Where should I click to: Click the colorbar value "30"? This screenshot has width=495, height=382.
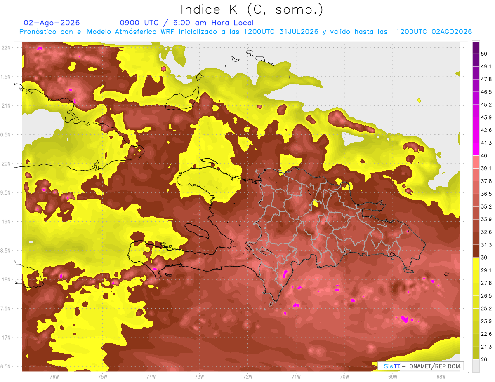click(x=484, y=258)
